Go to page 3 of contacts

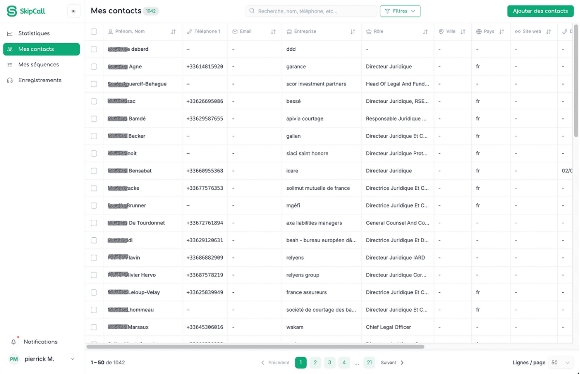pos(330,362)
